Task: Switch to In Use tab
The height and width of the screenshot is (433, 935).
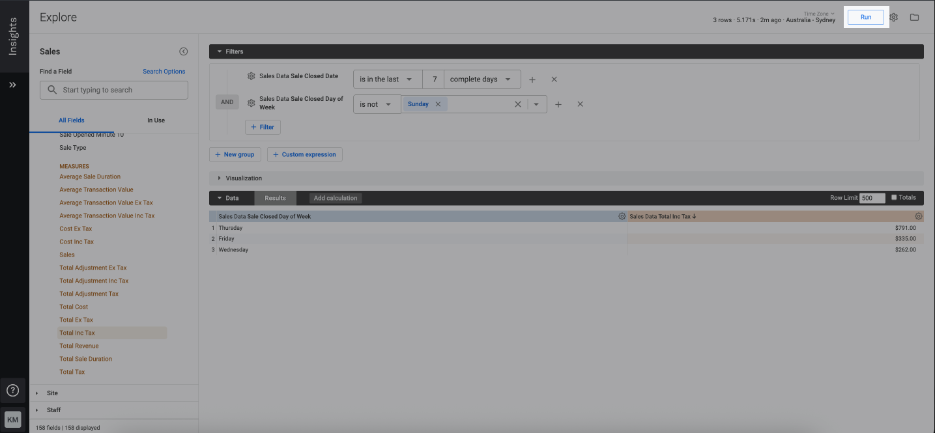Action: pos(156,120)
